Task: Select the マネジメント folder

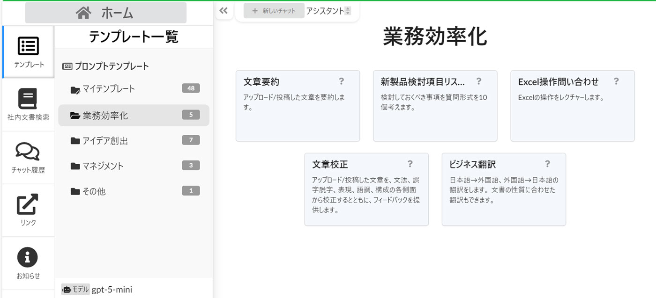Action: [103, 166]
